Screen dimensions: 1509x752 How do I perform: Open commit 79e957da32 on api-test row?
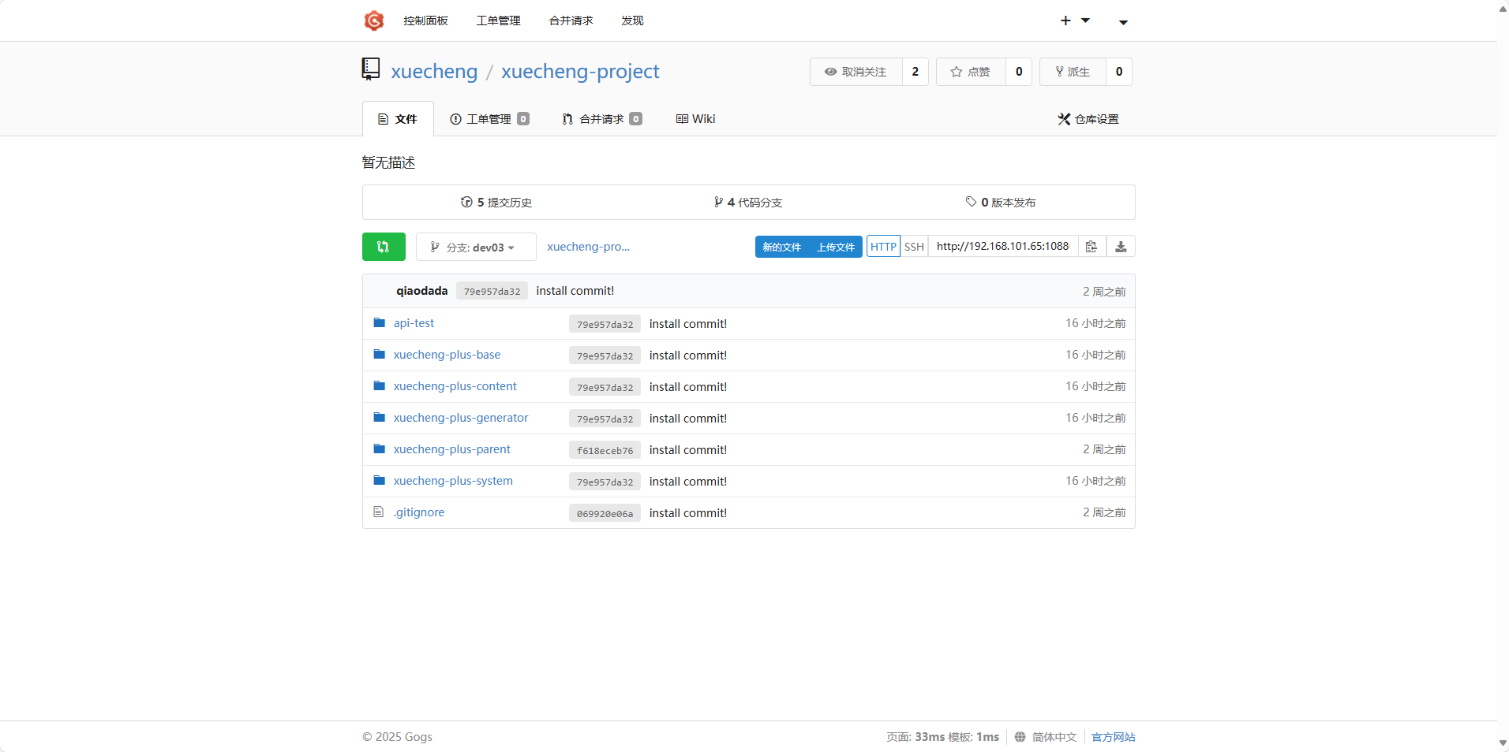(605, 324)
